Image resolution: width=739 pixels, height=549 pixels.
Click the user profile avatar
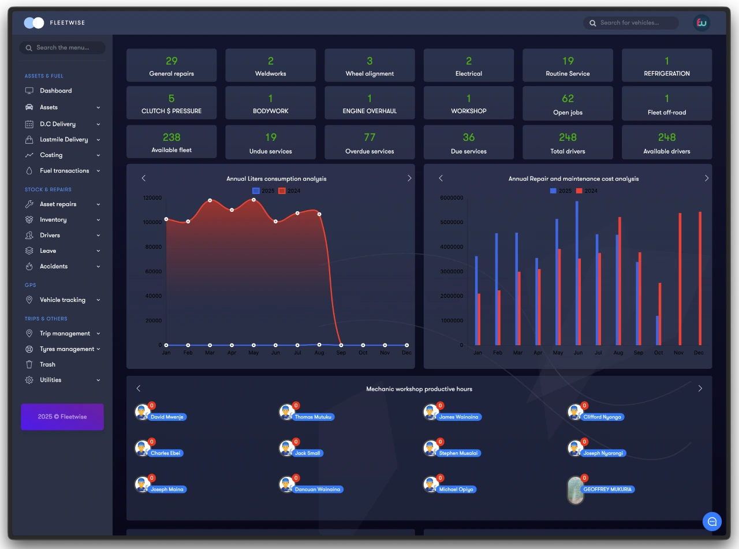(701, 23)
